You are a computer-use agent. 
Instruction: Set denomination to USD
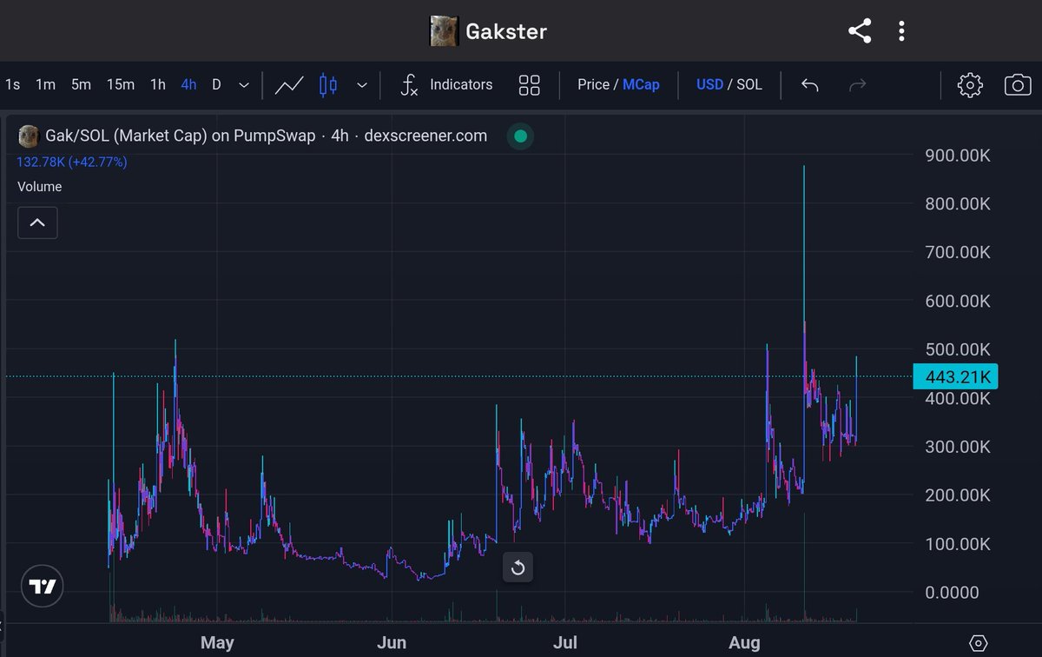pyautogui.click(x=709, y=84)
